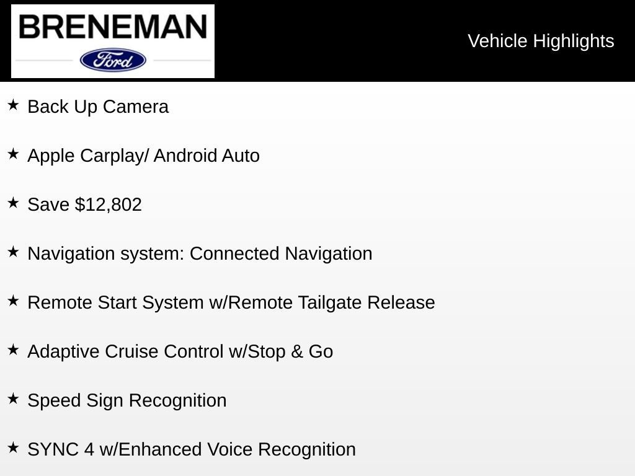
Task: Select SYNC 4 w/Enhanced Voice Recognition text
Action: coord(192,449)
